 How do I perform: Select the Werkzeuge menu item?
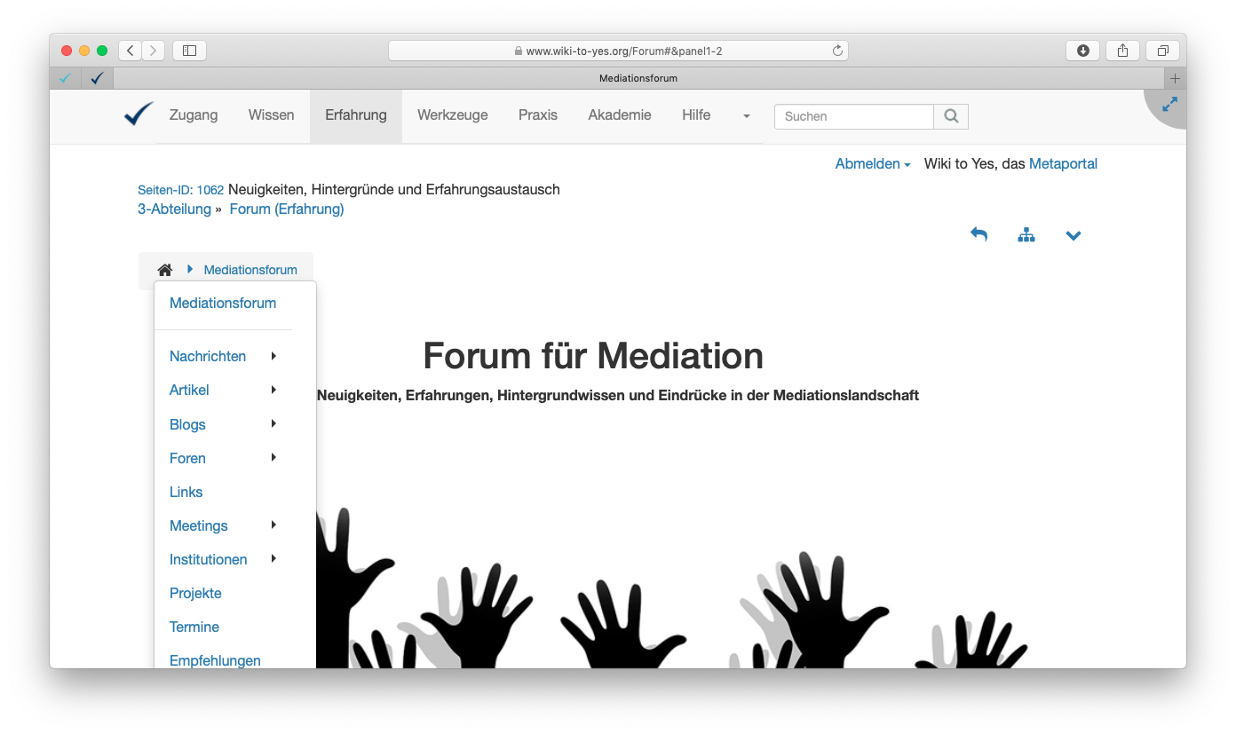(x=452, y=115)
